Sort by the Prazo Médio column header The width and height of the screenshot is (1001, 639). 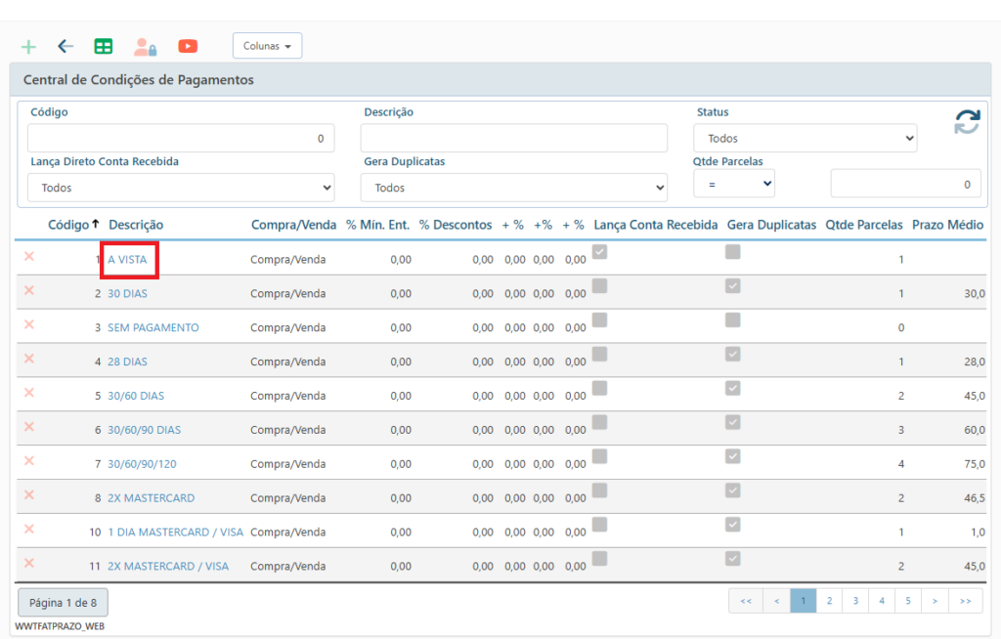(x=947, y=225)
